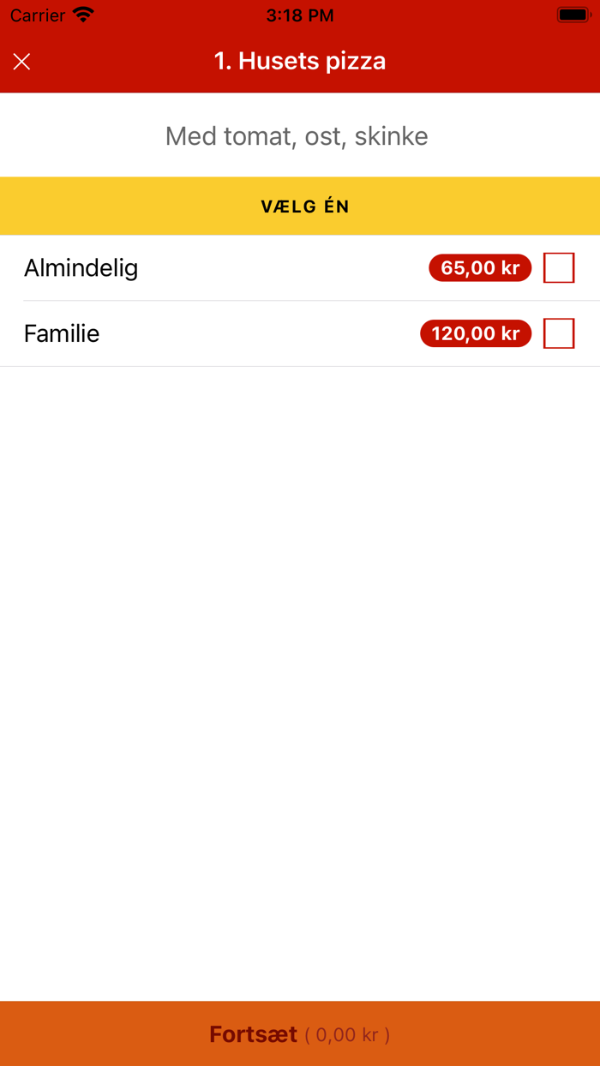
Task: Check the Familie size checkbox
Action: pos(558,333)
